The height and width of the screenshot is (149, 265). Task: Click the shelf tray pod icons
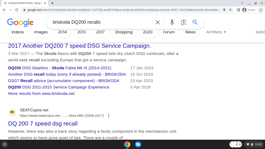236,144
